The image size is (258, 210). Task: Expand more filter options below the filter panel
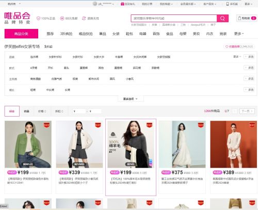[x=131, y=99]
